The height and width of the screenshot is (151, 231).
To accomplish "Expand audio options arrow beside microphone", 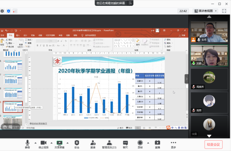I will coord(35,143).
